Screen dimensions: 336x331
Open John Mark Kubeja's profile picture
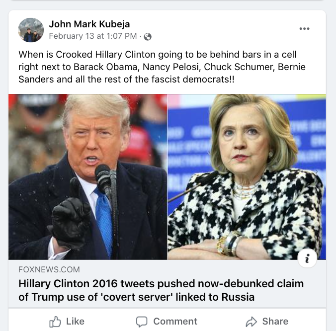coord(31,30)
